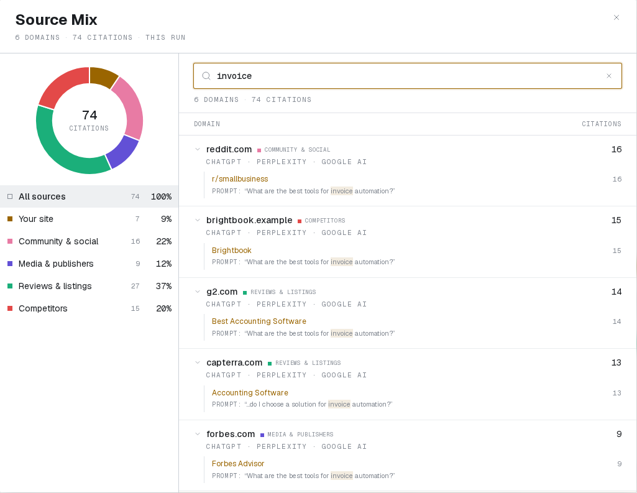Click the capterra.com prompt text
The width and height of the screenshot is (637, 493).
tap(302, 404)
